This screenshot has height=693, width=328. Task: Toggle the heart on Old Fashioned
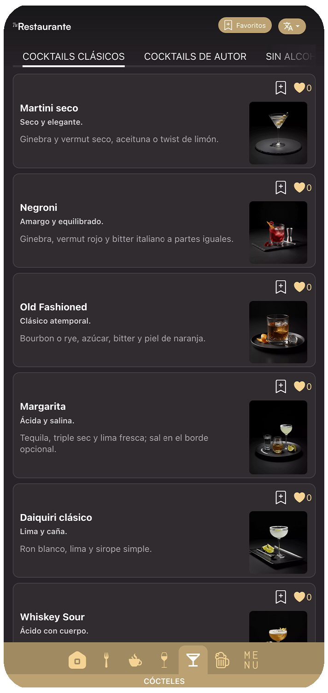coord(299,287)
